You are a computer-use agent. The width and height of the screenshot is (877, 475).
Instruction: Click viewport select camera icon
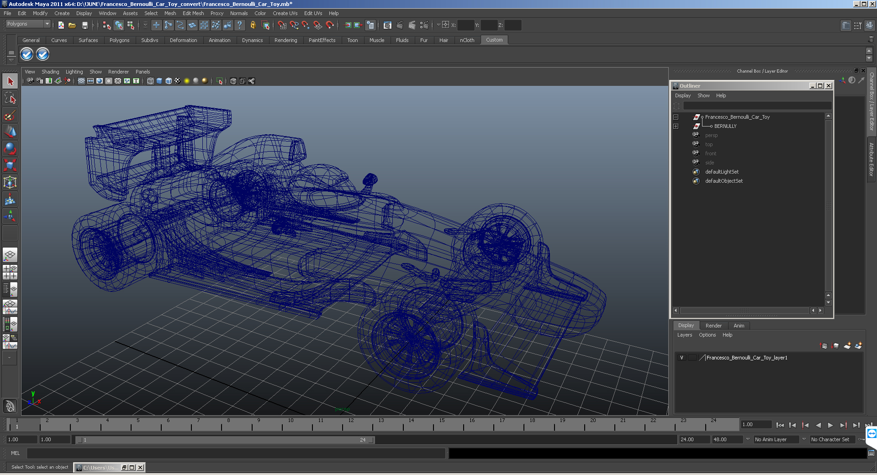point(30,81)
